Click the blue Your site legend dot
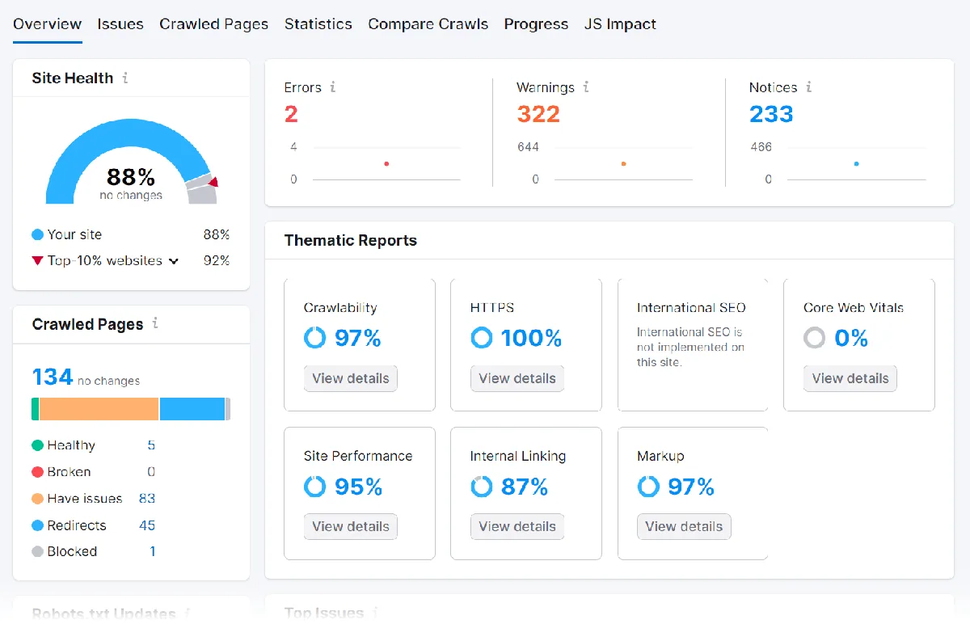Screen dimensions: 970x624 pyautogui.click(x=37, y=234)
